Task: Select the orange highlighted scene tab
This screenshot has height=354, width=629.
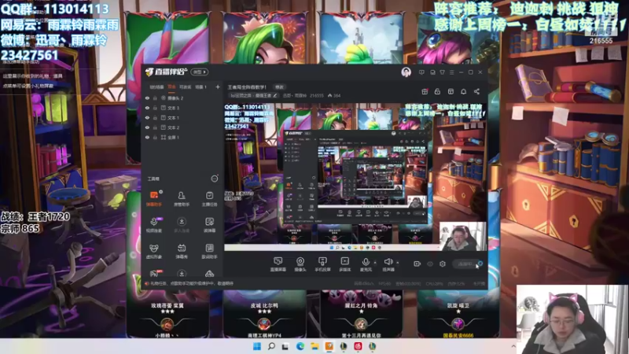Action: coord(171,87)
